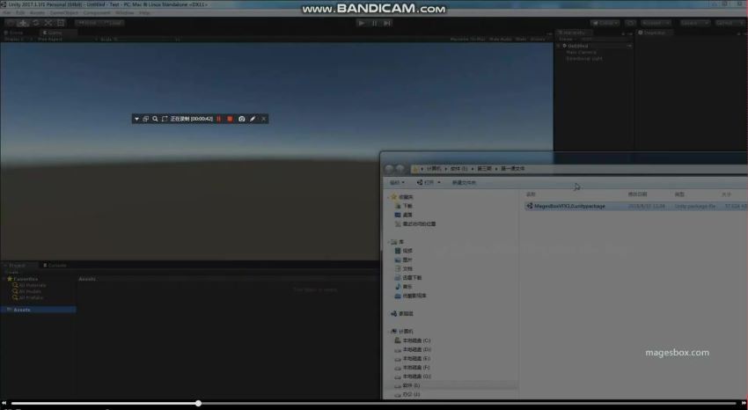Select the Hierarchy tab
This screenshot has width=748, height=410.
point(574,33)
